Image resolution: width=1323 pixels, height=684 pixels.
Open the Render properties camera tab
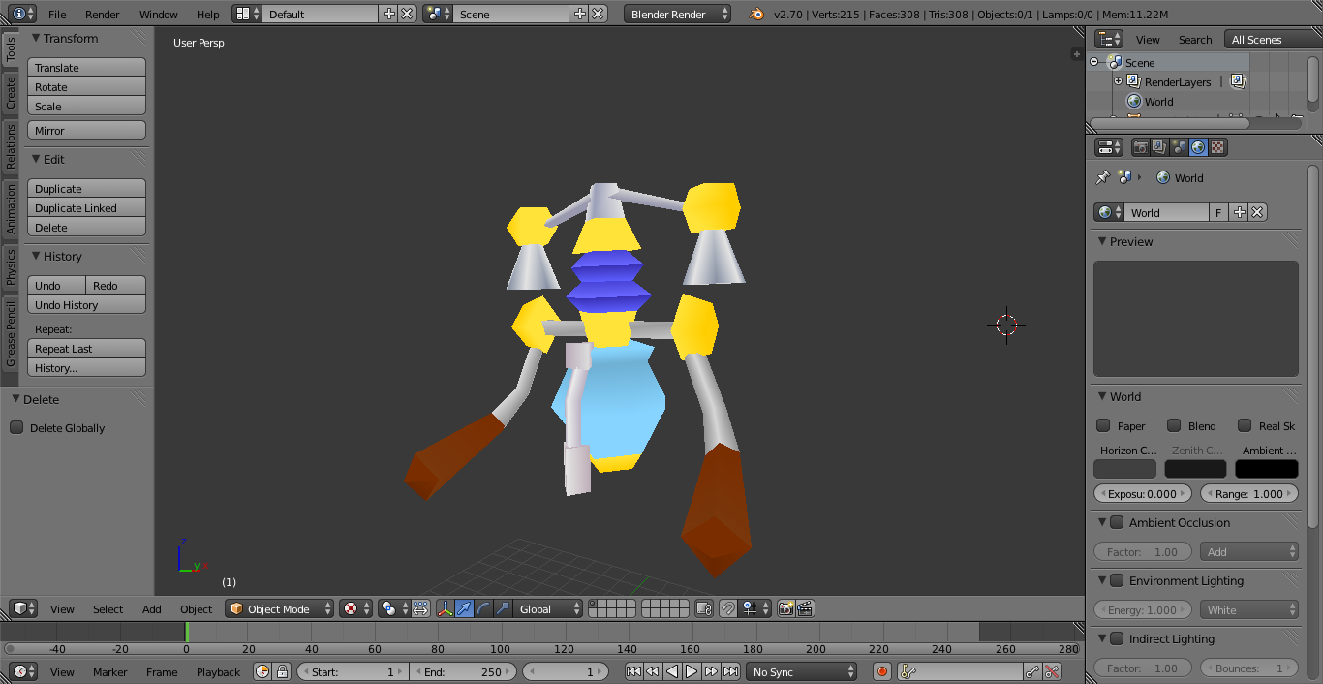pyautogui.click(x=1141, y=147)
